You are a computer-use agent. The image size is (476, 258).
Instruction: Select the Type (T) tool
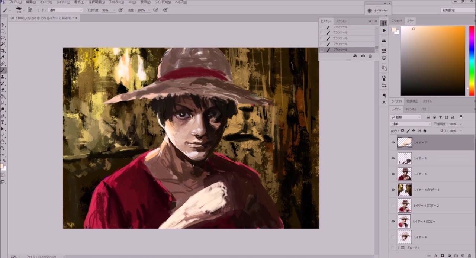[3, 122]
